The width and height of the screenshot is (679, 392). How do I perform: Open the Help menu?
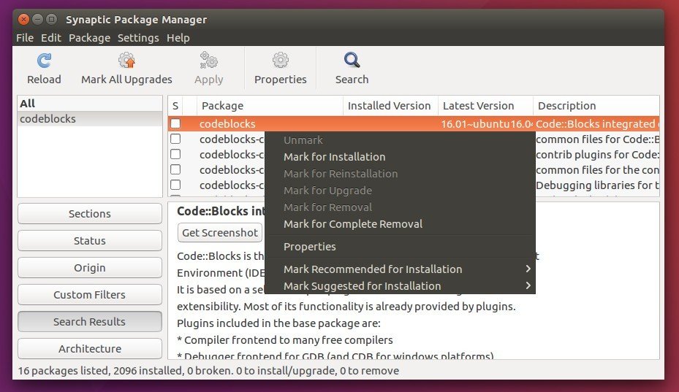[178, 38]
